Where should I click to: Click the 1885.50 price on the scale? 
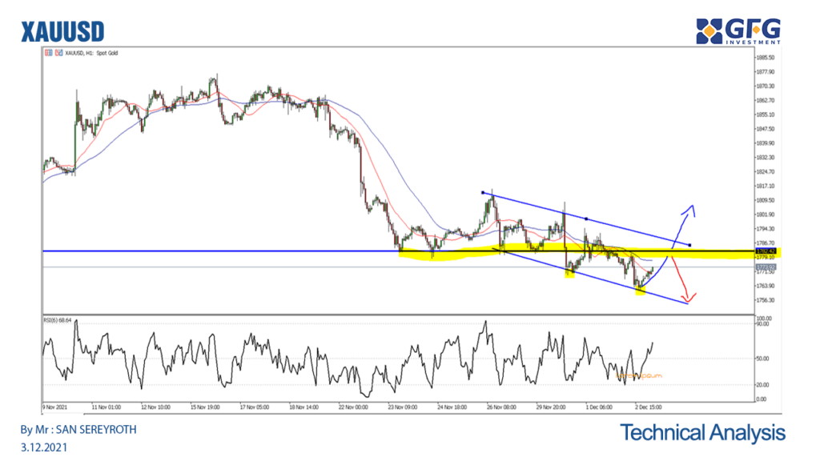769,58
